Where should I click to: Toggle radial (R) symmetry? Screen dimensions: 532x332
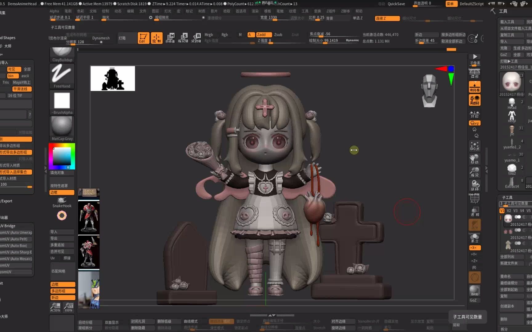point(474,267)
